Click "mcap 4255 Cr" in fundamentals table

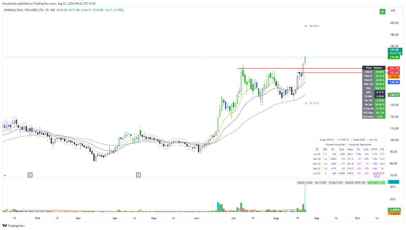(327, 140)
